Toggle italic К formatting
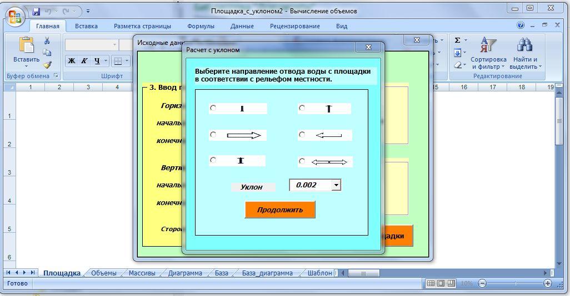The height and width of the screenshot is (296, 570). pyautogui.click(x=84, y=60)
